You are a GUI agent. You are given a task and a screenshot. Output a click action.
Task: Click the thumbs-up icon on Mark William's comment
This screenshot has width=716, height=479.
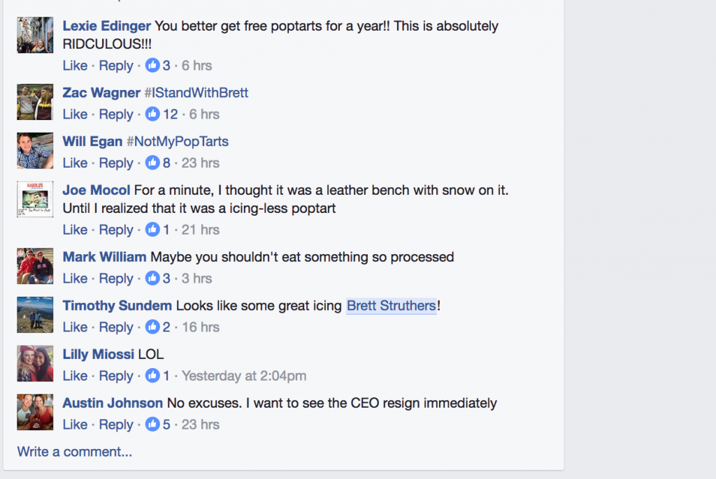pyautogui.click(x=152, y=279)
